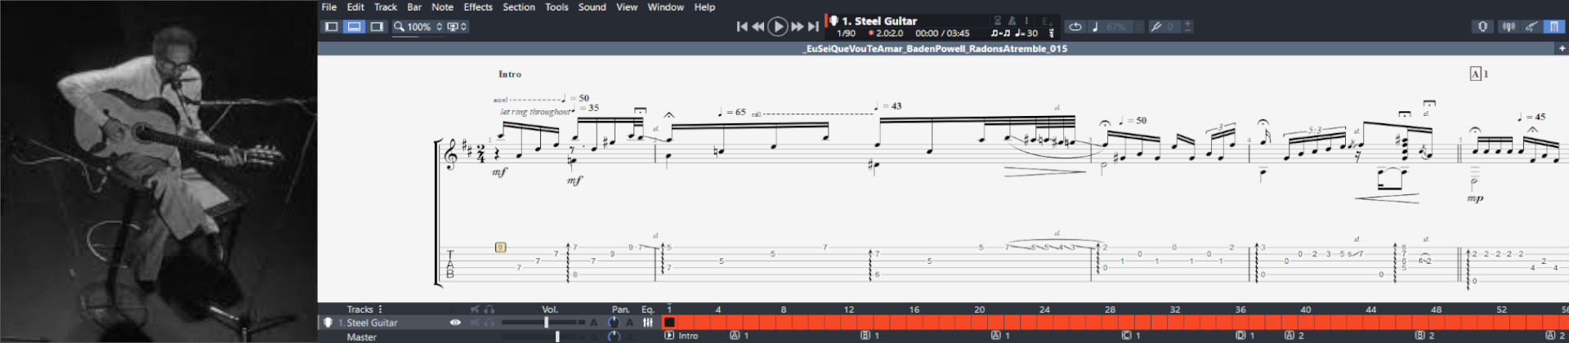The width and height of the screenshot is (1569, 343).
Task: Open the Window menu
Action: point(665,7)
